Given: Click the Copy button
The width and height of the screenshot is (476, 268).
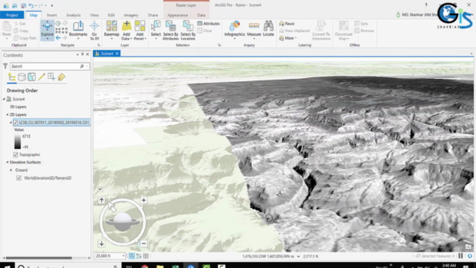Looking at the screenshot, I should 22,31.
